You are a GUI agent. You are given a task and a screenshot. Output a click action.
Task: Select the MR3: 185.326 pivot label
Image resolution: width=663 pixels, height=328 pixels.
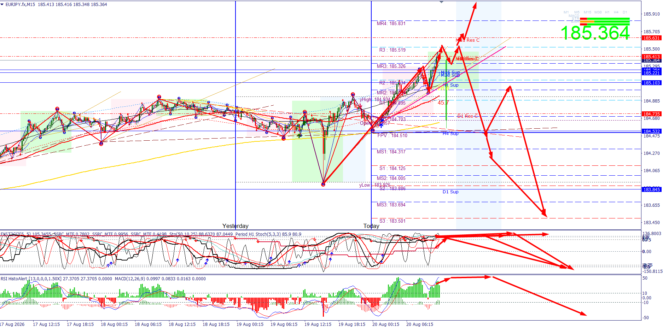391,66
